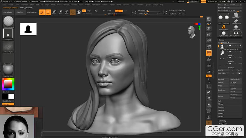Open the Preferences menu
The image size is (246, 138).
(96, 5)
